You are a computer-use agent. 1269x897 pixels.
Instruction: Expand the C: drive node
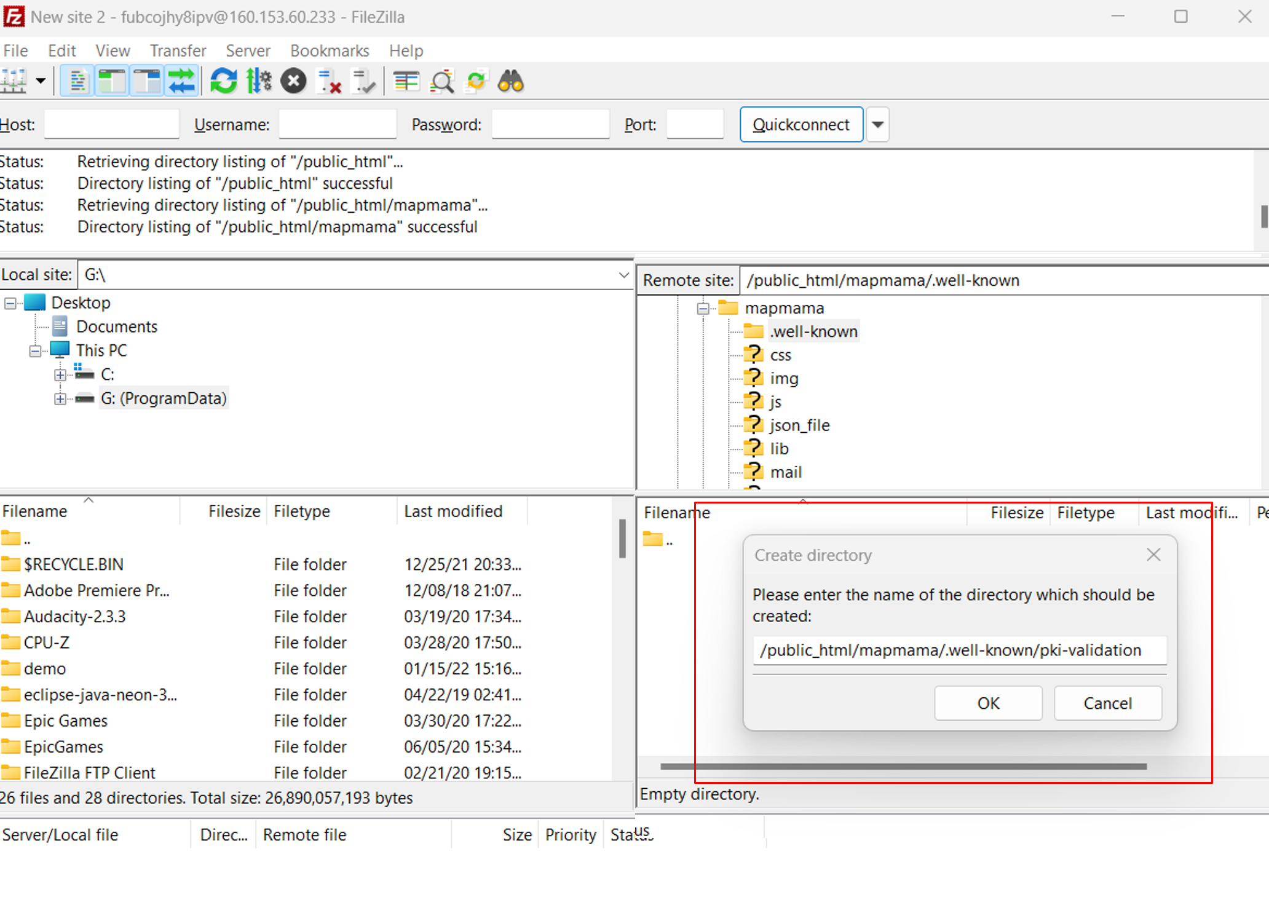pos(60,374)
